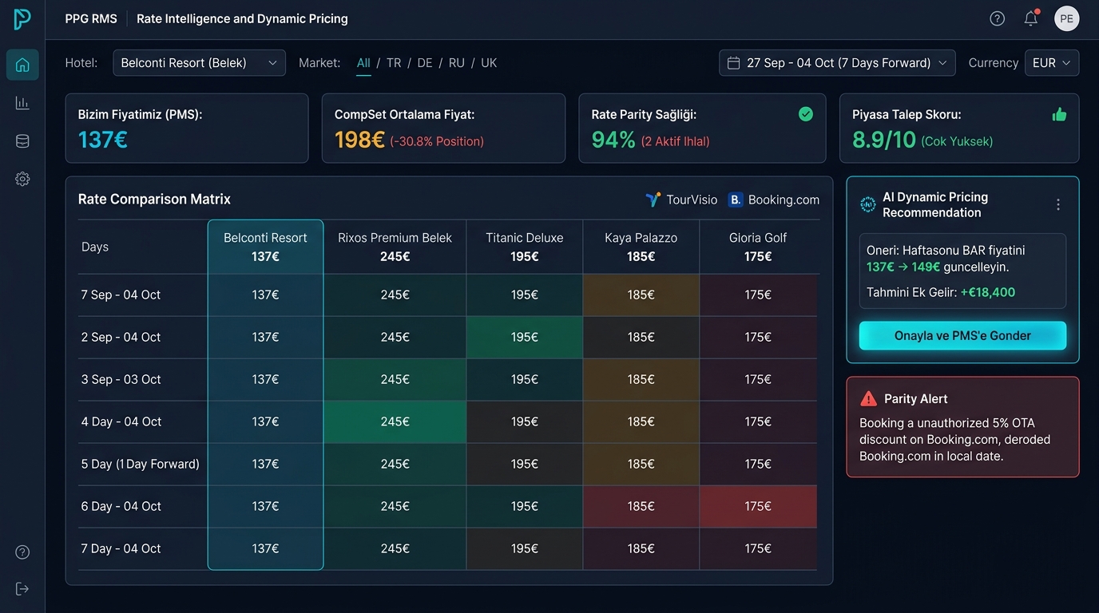1099x613 pixels.
Task: Open the notifications bell icon
Action: pyautogui.click(x=1031, y=18)
